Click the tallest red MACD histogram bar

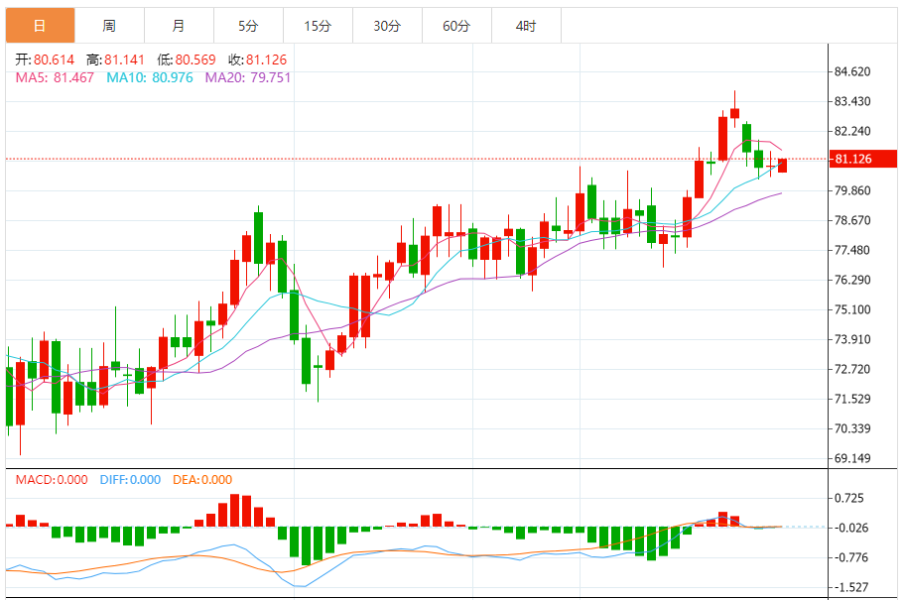coord(235,511)
